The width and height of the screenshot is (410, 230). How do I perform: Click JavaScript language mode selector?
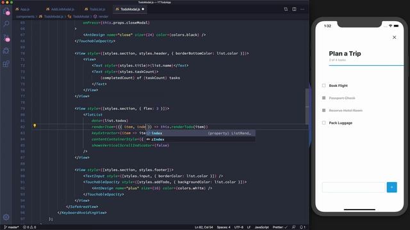tap(261, 227)
